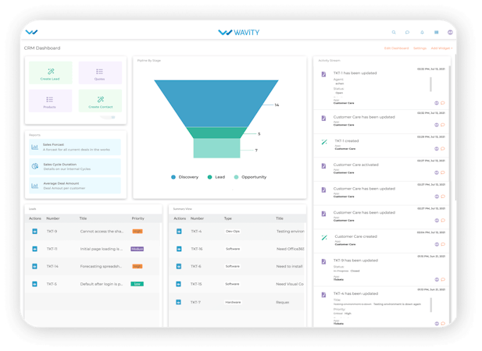Select 'Default after login is p...' lead title

[102, 284]
